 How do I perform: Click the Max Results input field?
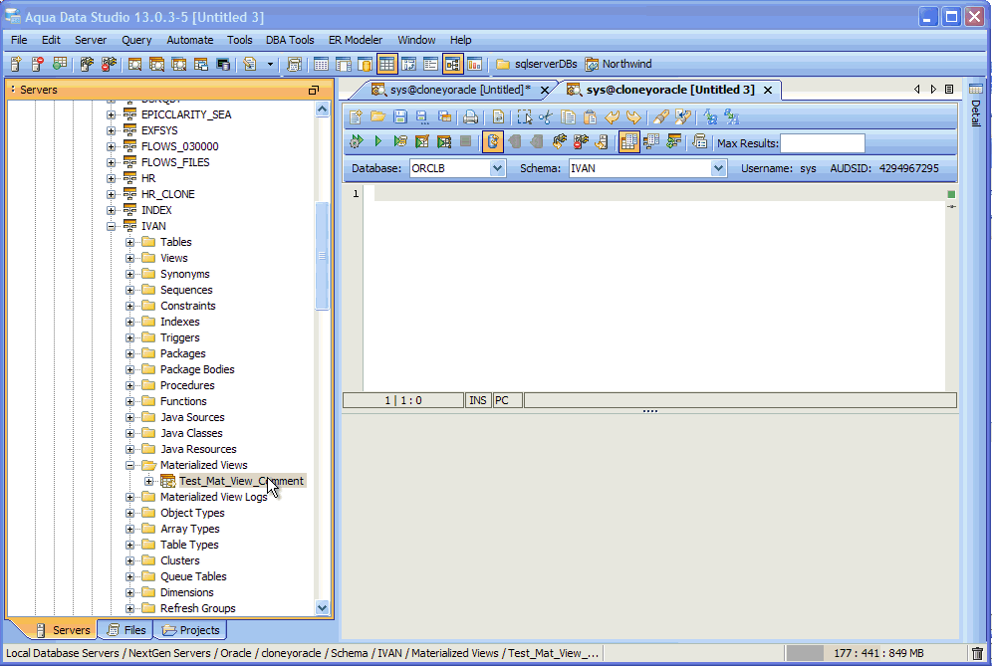[823, 143]
